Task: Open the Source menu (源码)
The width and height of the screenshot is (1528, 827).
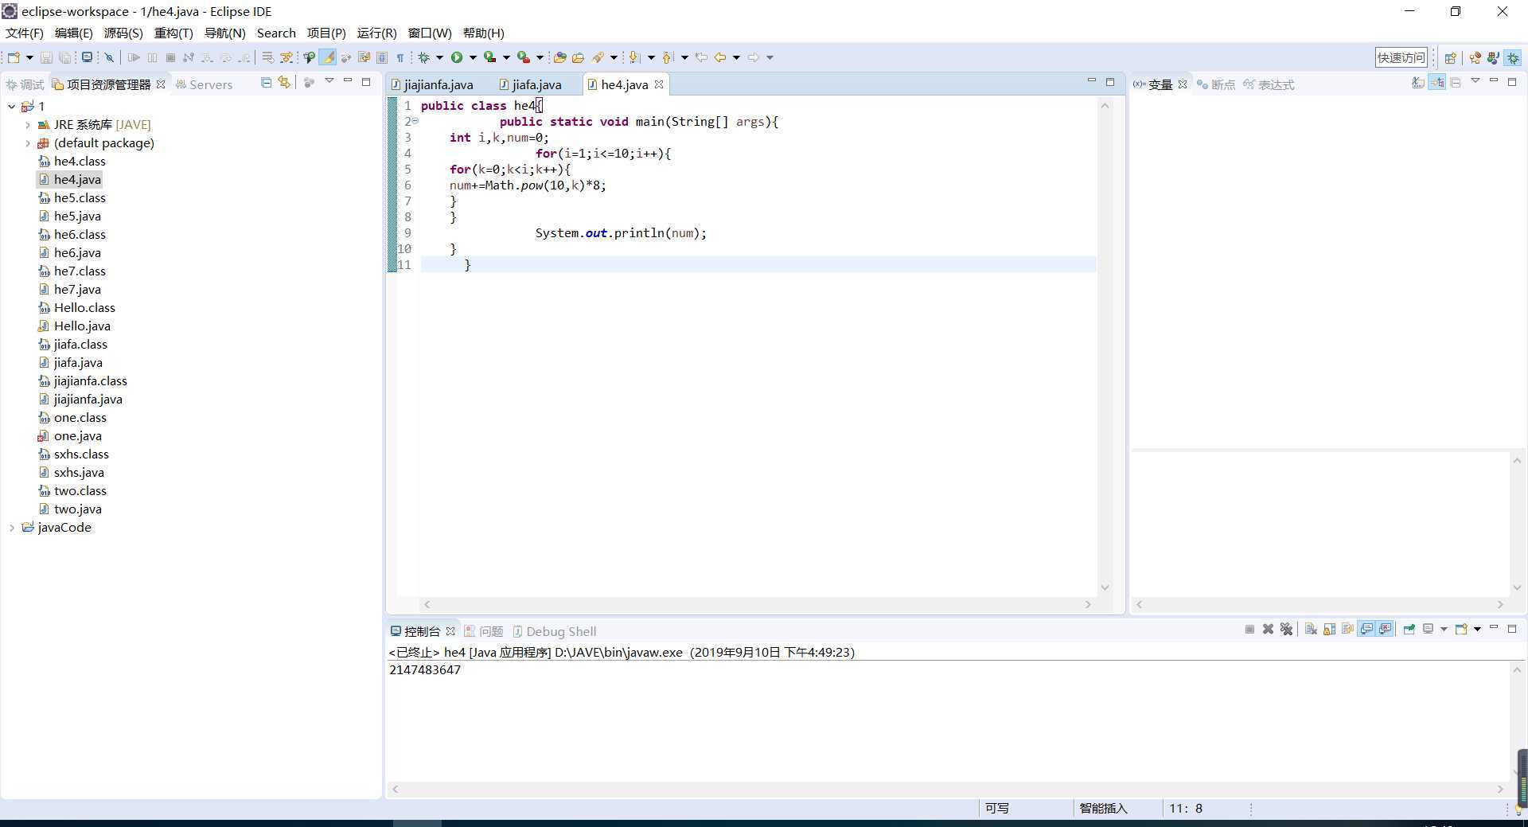Action: [123, 33]
